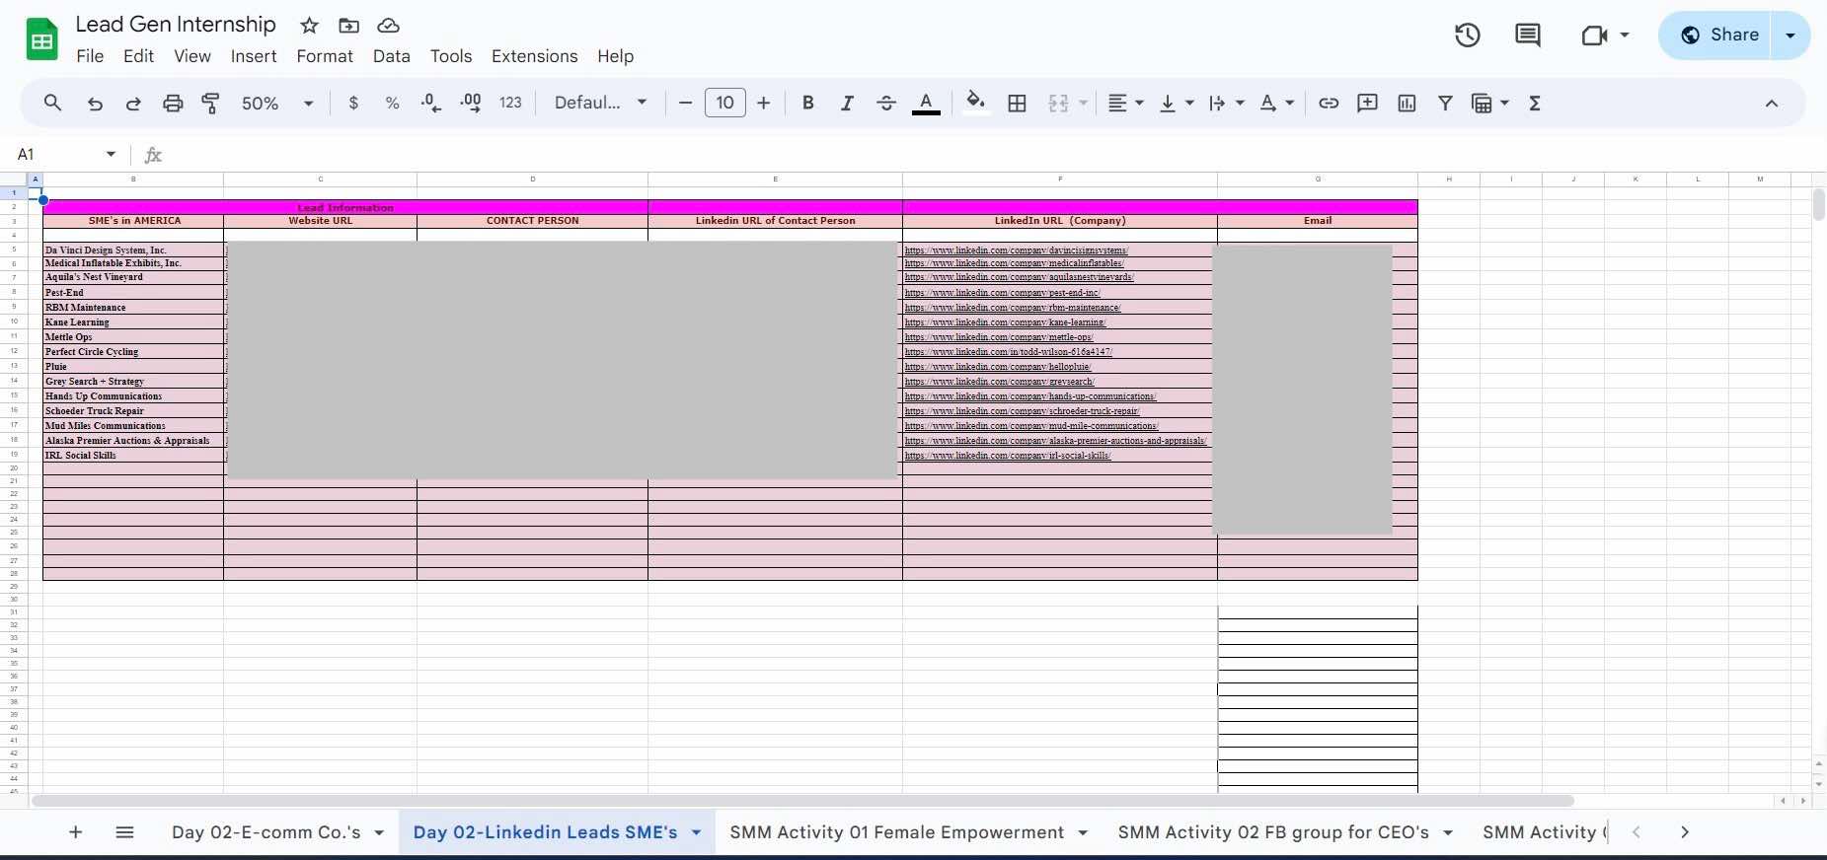The image size is (1827, 860).
Task: Toggle italic formatting
Action: tap(846, 103)
